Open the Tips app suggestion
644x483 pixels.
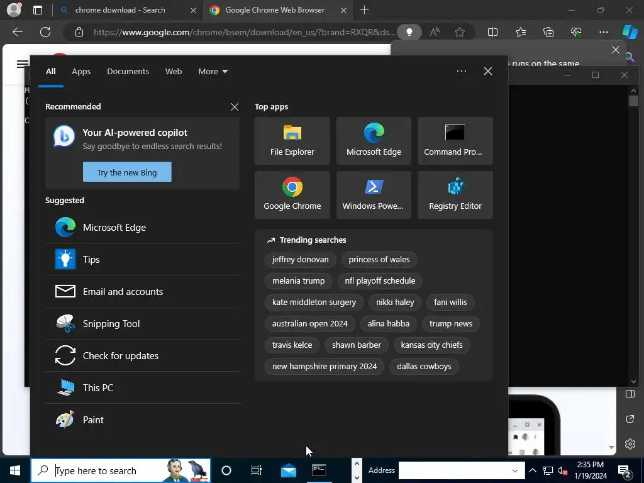[143, 260]
